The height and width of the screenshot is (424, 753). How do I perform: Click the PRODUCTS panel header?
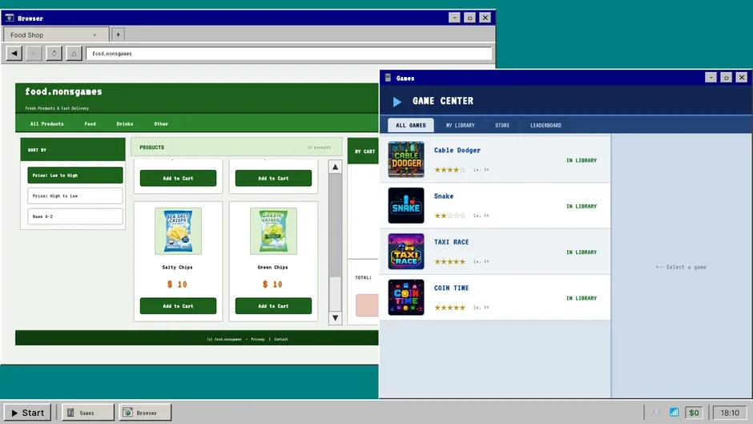pyautogui.click(x=236, y=147)
